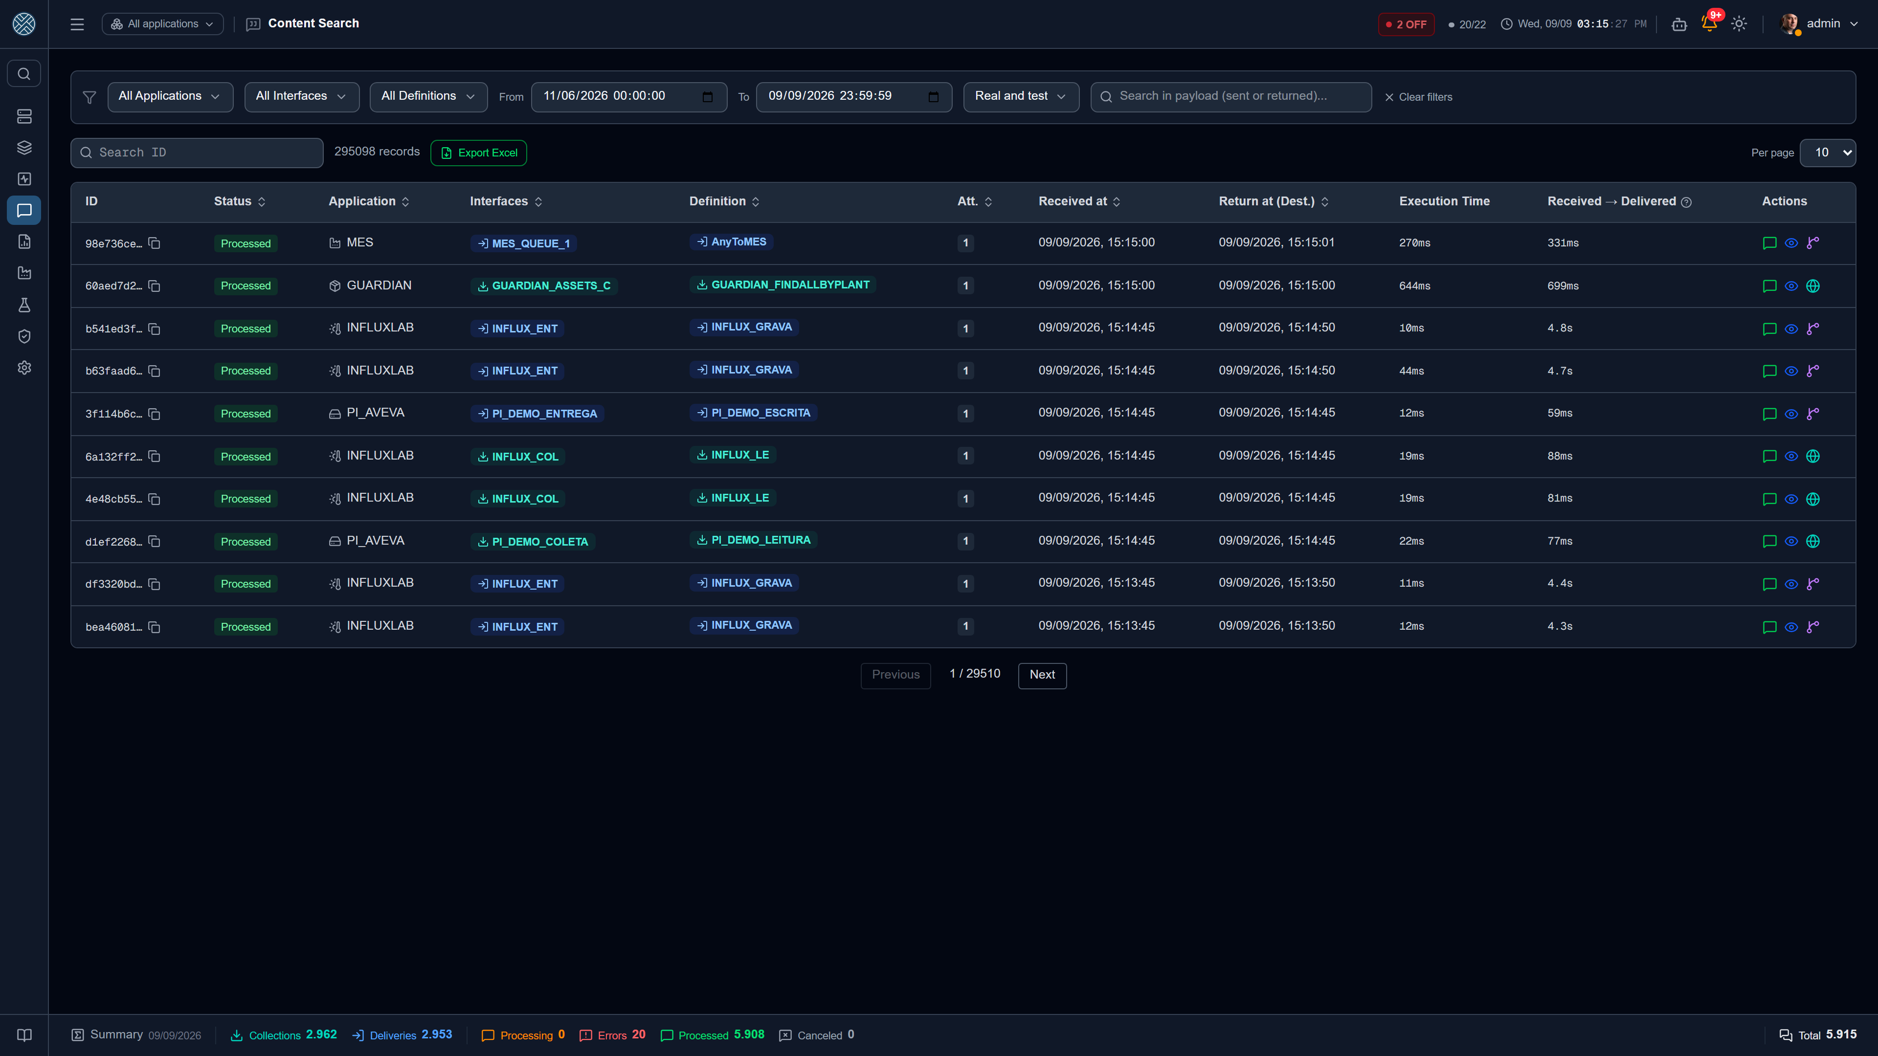1878x1056 pixels.
Task: Go to Next page
Action: [x=1042, y=675]
